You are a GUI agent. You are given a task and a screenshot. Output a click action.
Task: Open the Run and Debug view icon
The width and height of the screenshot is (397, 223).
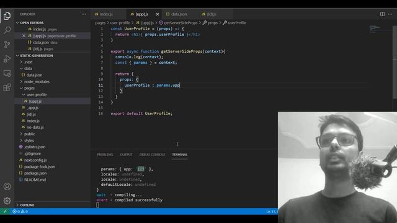point(7,59)
